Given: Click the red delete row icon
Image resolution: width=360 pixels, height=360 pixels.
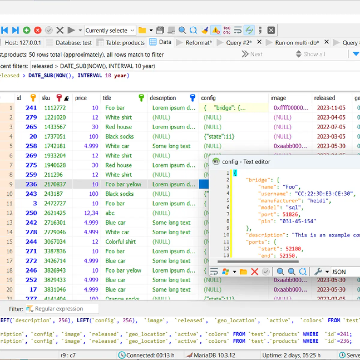Looking at the screenshot, I should (38, 30).
